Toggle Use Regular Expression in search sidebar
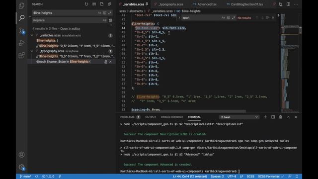This screenshot has width=318, height=179. [109, 13]
